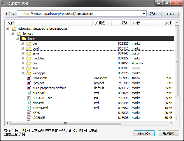Image resolution: width=184 pixels, height=141 pixels.
Task: Click the 帮助(H) button
Action: (169, 133)
